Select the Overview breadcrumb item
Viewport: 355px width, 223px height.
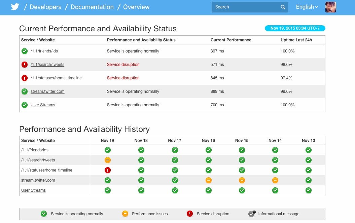point(136,7)
